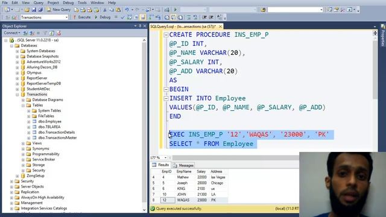The image size is (386, 217).
Task: Click the Paste icon in toolbar
Action: 118,10
